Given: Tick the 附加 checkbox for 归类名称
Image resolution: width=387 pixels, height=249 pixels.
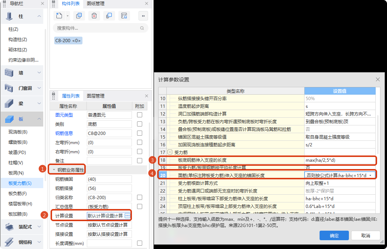Looking at the screenshot, I should coord(140,197).
